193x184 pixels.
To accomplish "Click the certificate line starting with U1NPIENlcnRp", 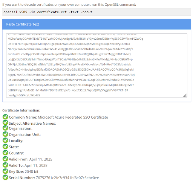I will coord(69,44).
